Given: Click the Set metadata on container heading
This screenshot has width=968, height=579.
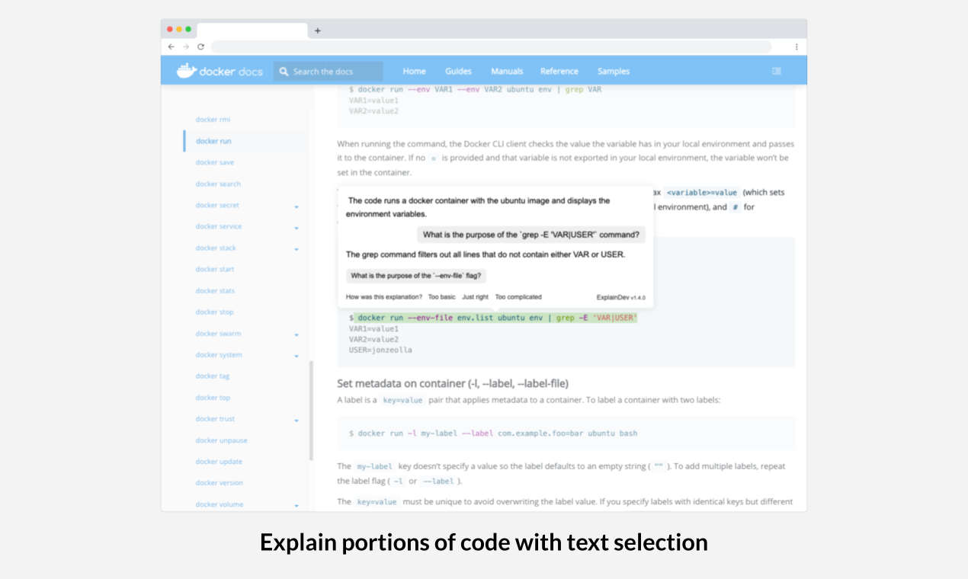Looking at the screenshot, I should pos(453,383).
